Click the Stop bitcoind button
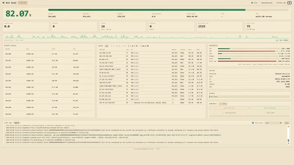Image resolution: width=294 pixels, height=165 pixels. pyautogui.click(x=229, y=108)
